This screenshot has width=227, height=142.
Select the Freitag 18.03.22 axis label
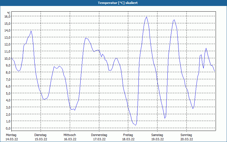pyautogui.click(x=128, y=137)
